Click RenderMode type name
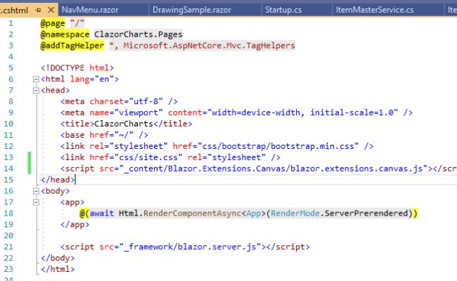 [x=295, y=214]
